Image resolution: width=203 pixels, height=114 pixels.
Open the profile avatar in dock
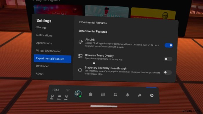(x=78, y=94)
